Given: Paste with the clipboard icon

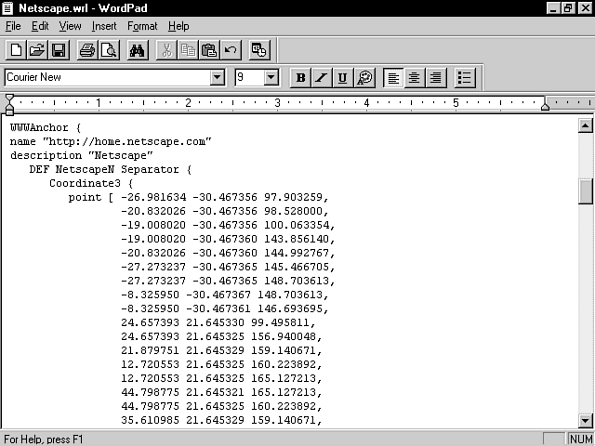Looking at the screenshot, I should pyautogui.click(x=209, y=50).
